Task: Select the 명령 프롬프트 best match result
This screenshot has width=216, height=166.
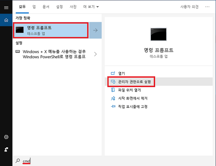Action: click(x=51, y=30)
